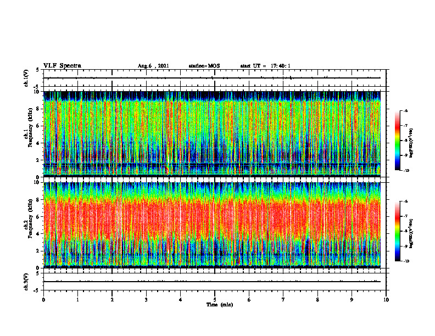Click the "2" kHz tick on ch.2 spectrogram
This screenshot has height=336, width=435.
click(38, 251)
